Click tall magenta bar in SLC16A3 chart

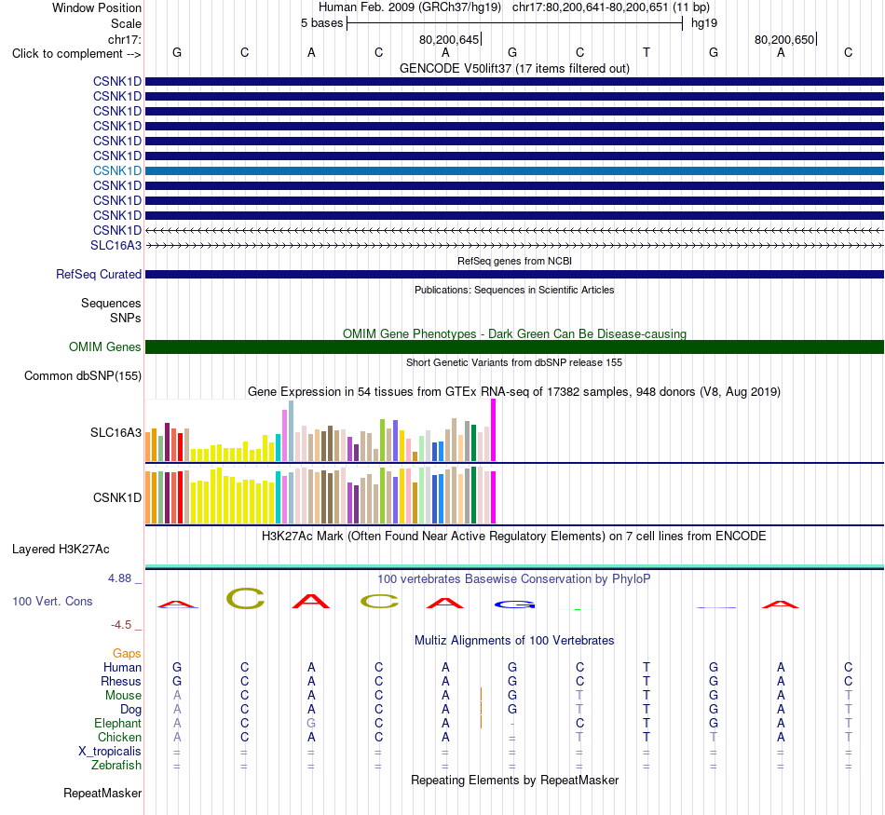click(x=494, y=430)
